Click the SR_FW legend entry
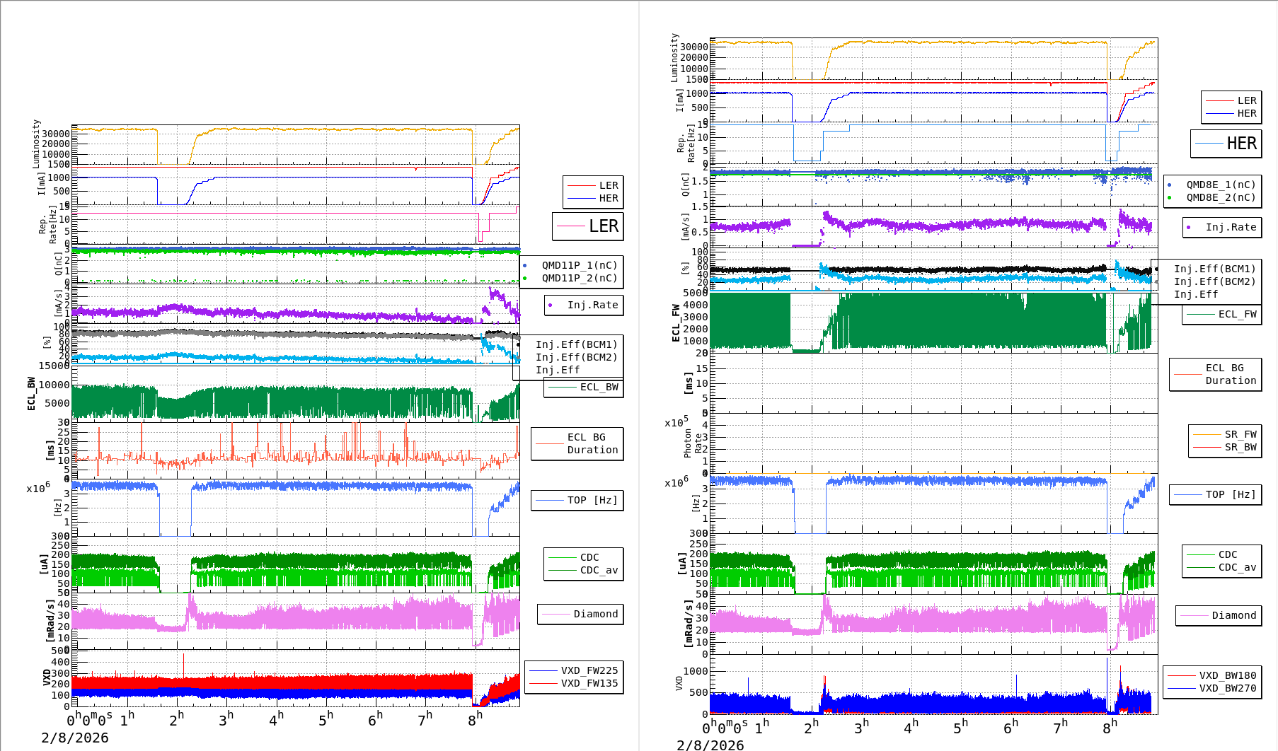This screenshot has height=751, width=1278. point(1225,434)
